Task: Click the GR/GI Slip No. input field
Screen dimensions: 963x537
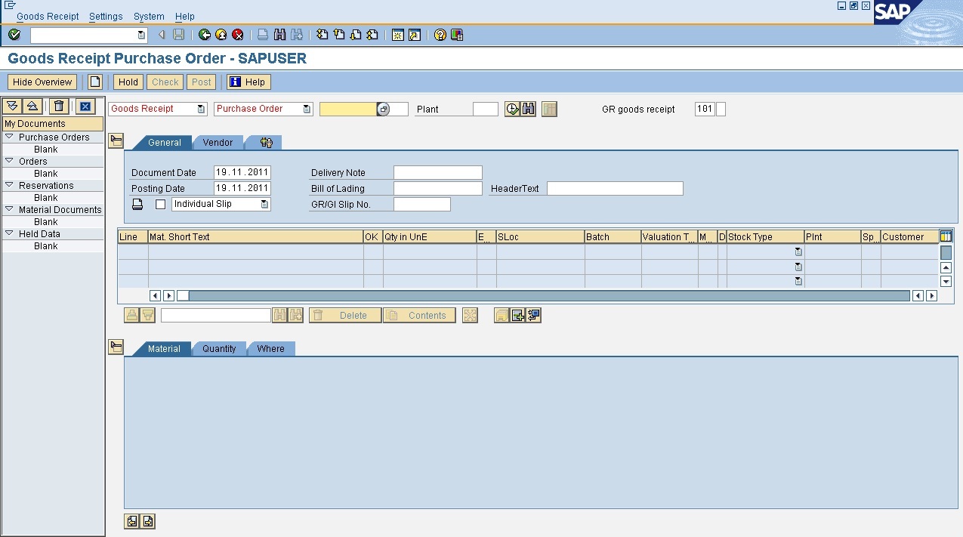Action: coord(422,204)
